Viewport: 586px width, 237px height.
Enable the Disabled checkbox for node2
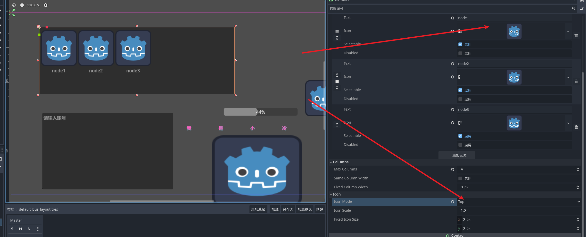click(x=460, y=99)
